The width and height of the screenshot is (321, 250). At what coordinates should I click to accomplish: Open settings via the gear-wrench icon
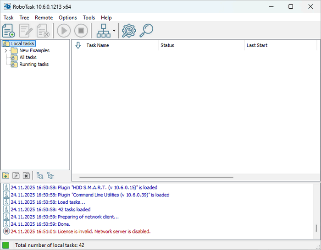point(129,31)
